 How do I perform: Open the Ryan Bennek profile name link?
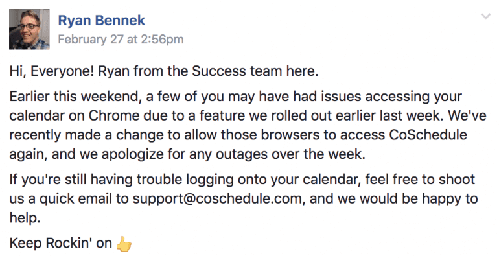pyautogui.click(x=102, y=21)
